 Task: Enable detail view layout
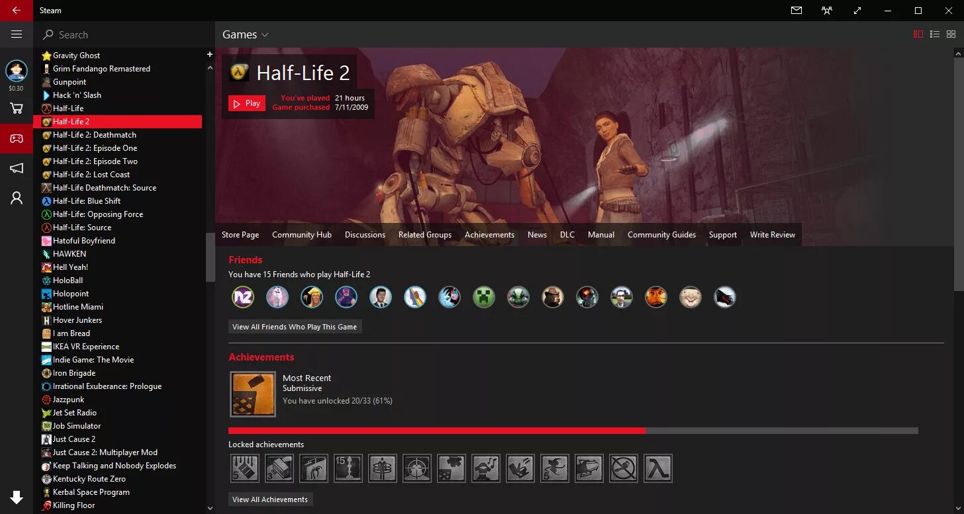[x=918, y=34]
